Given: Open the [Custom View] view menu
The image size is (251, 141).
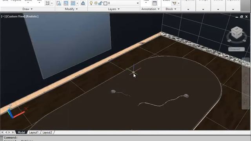Looking at the screenshot, I should coord(15,16).
